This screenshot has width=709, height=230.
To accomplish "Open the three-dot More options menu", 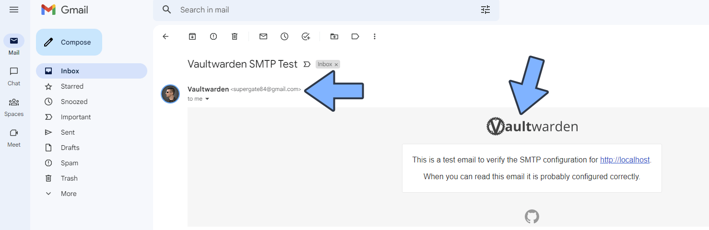I will click(x=375, y=36).
